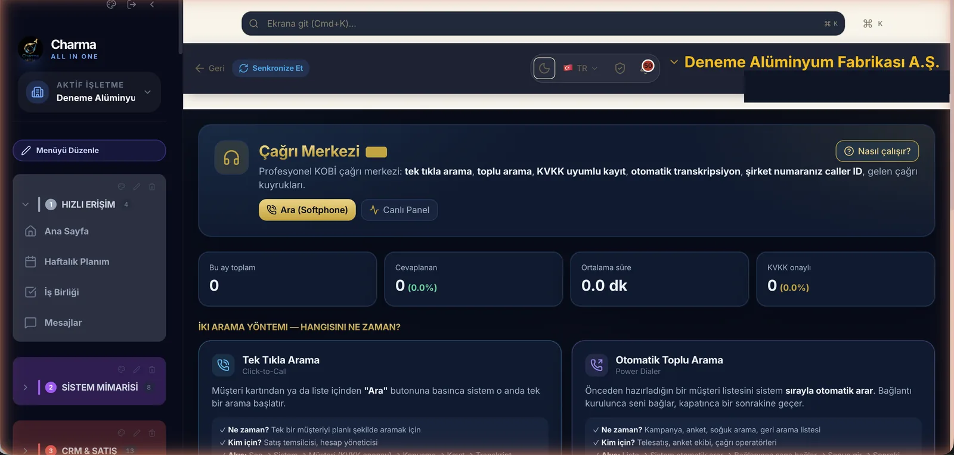Screen dimensions: 954x455
Task: Open the theme palette icon atop the sidebar
Action: click(111, 4)
